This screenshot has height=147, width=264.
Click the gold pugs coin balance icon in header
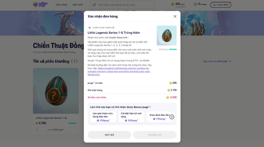[173, 4]
